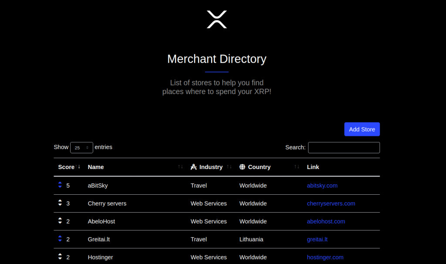
Task: Sort by Country column arrows
Action: [x=297, y=167]
